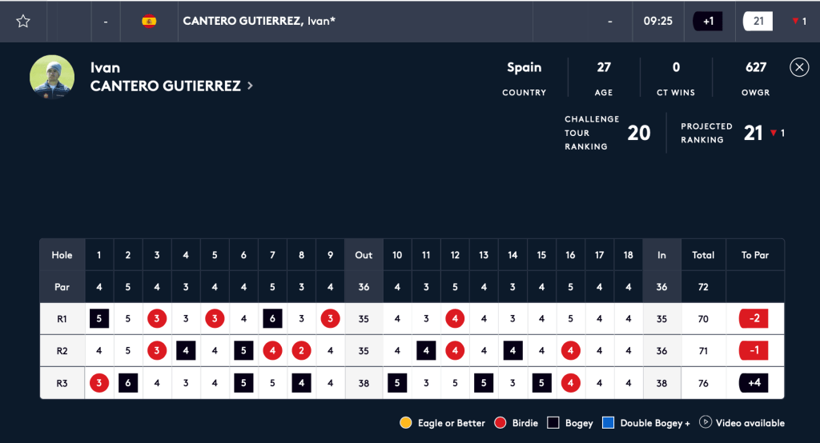Click the R2 birdie 2 on hole 8
Viewport: 820px width, 443px height.
(301, 351)
